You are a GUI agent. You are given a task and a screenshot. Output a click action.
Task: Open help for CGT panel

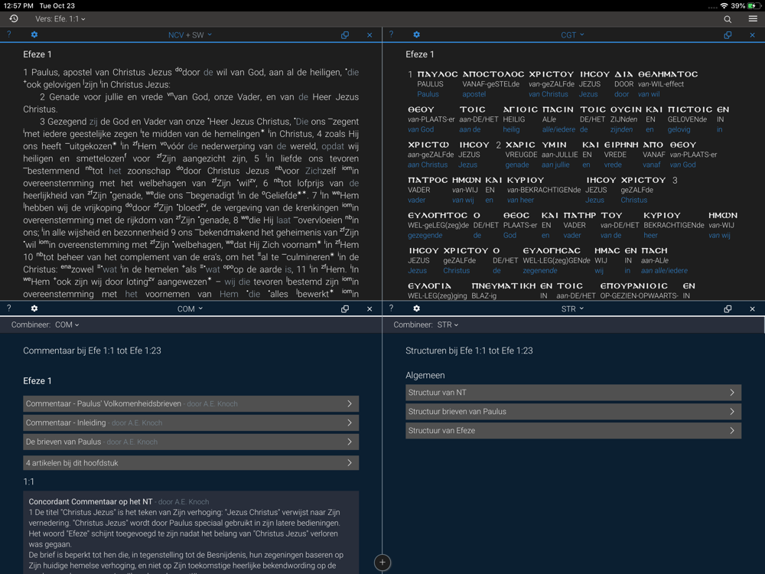[391, 34]
